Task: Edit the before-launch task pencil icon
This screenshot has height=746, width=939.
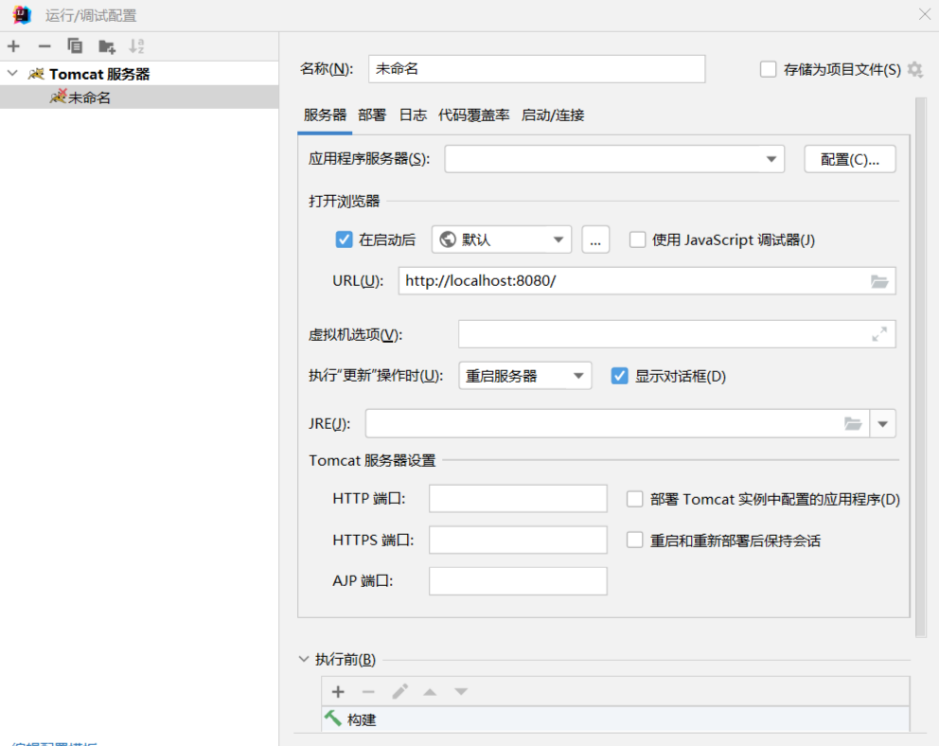Action: tap(400, 692)
